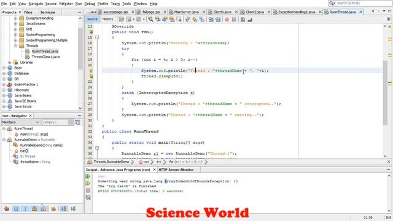Click the Uncomment code icon
Screen dimensions: 393x221
point(250,19)
